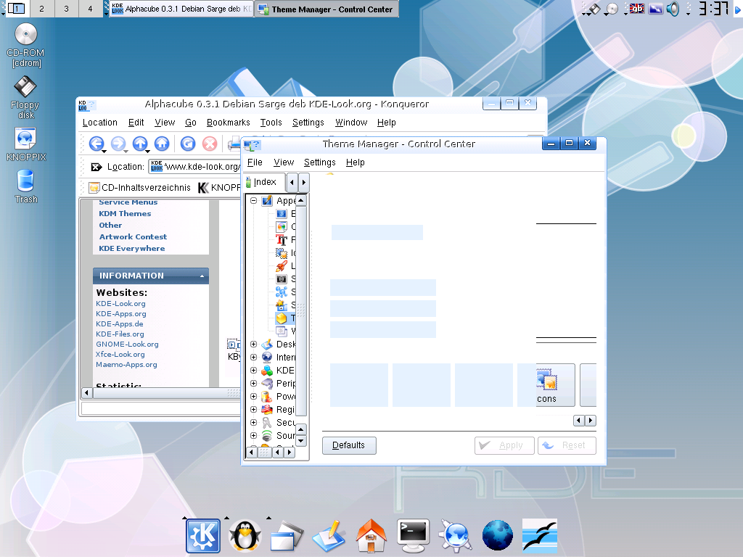Expand the KDE Components tree node
Viewport: 743px width, 557px height.
(x=253, y=370)
